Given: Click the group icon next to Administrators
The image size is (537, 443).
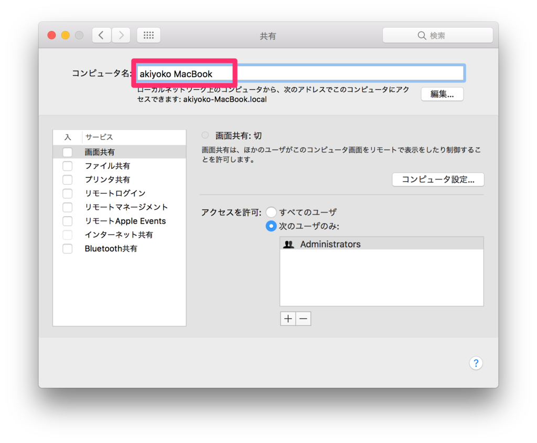Looking at the screenshot, I should coord(288,244).
